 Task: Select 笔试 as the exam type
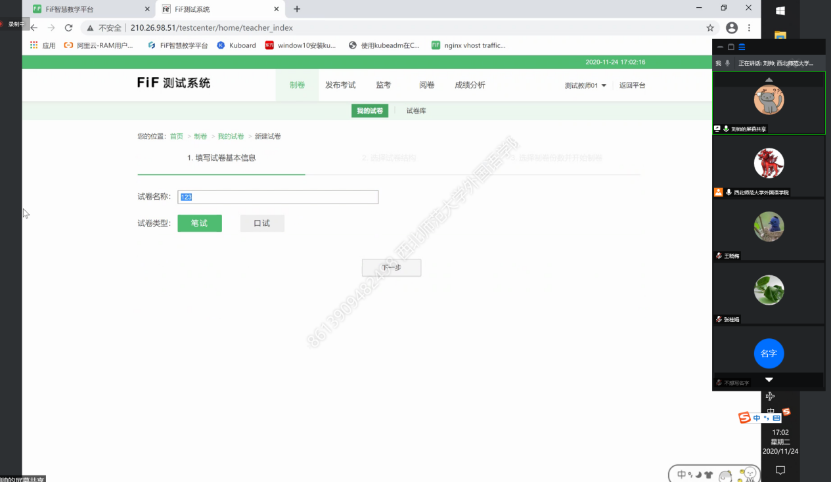200,223
